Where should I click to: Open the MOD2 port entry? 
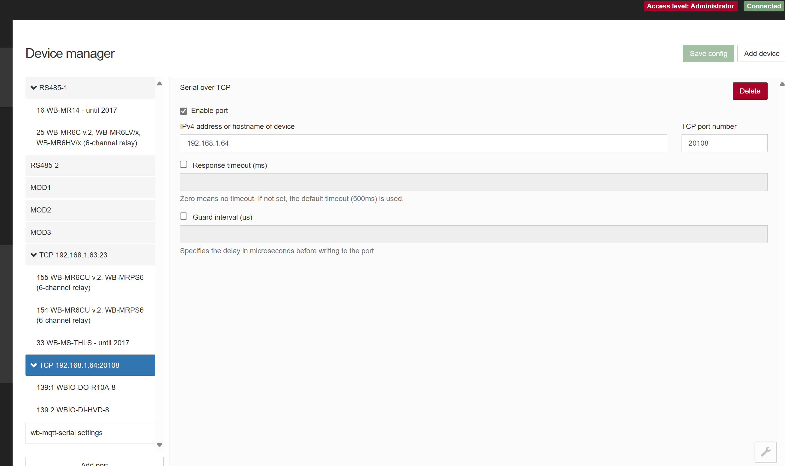click(90, 210)
